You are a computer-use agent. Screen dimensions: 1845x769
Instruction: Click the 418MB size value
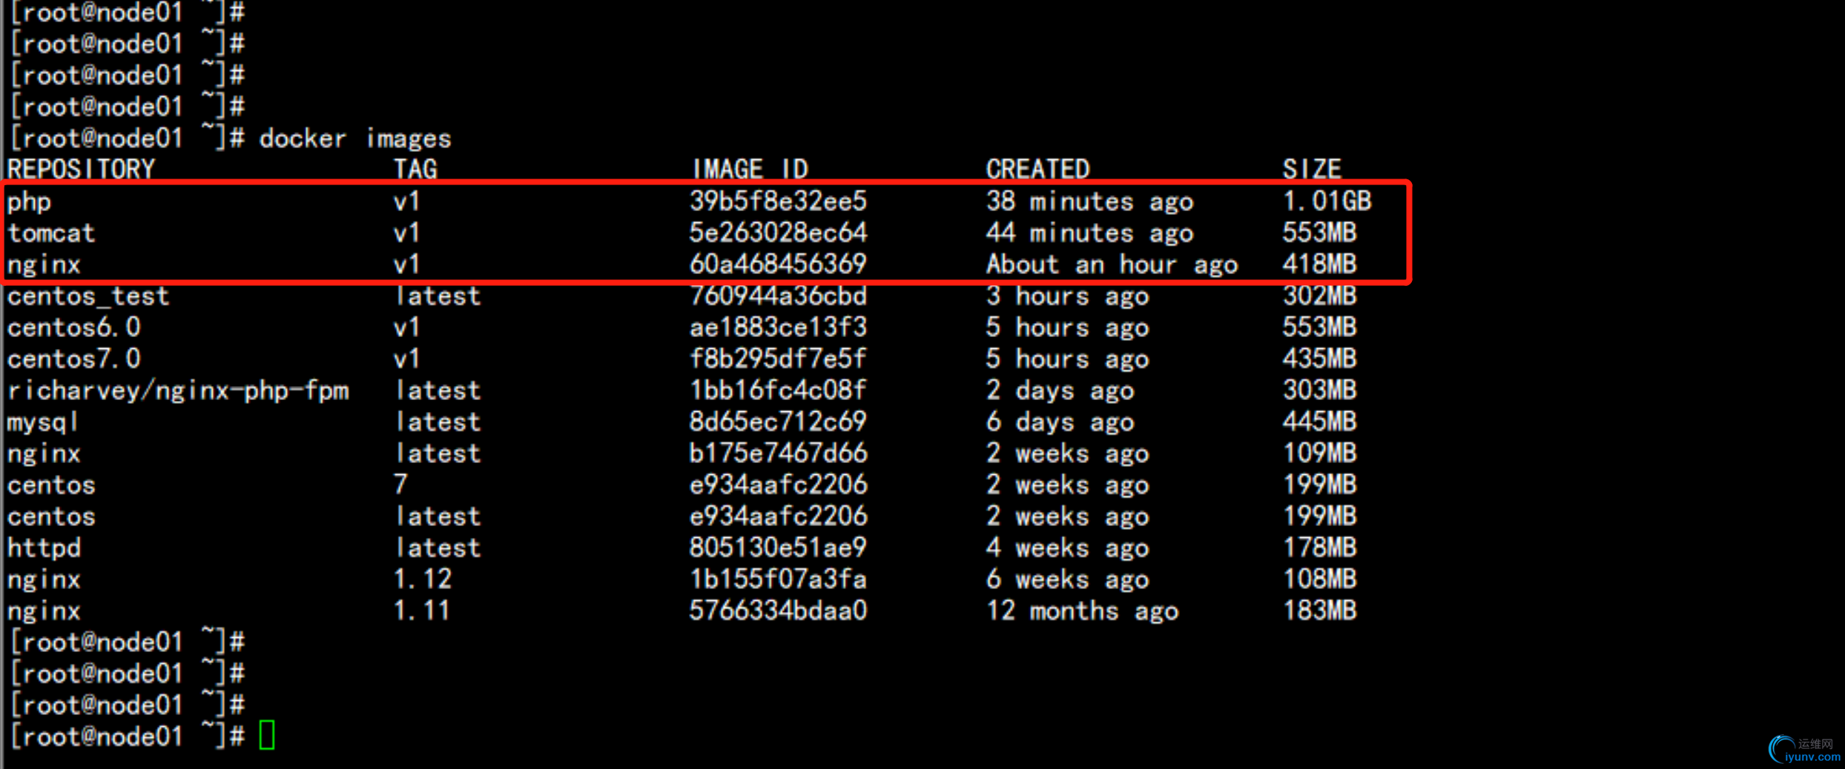pos(1319,264)
